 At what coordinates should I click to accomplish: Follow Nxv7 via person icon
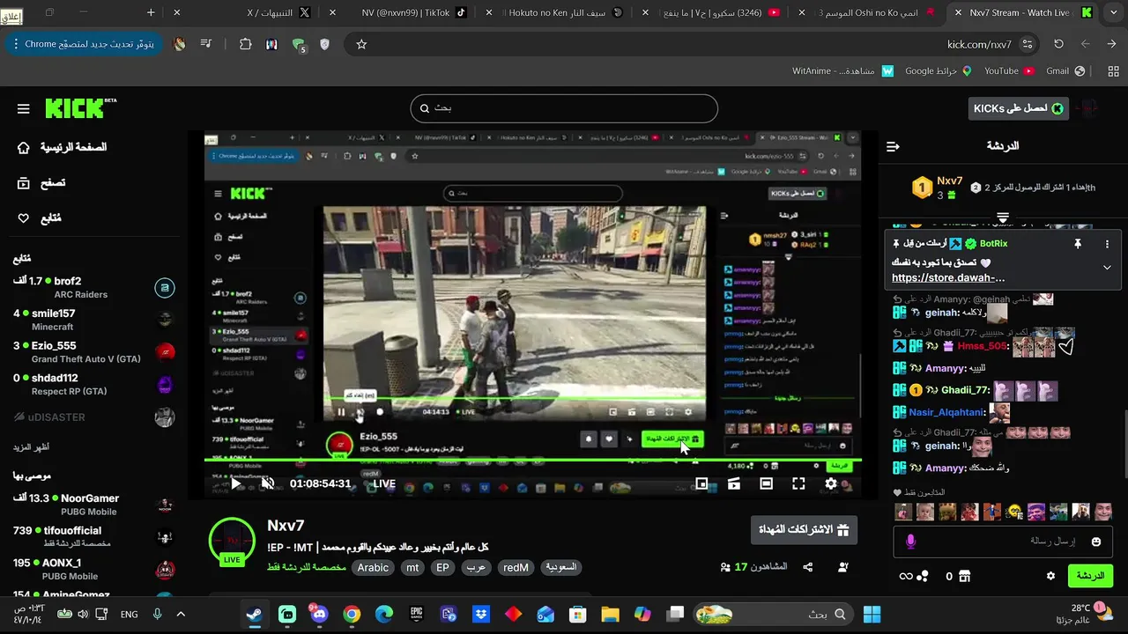tap(843, 568)
